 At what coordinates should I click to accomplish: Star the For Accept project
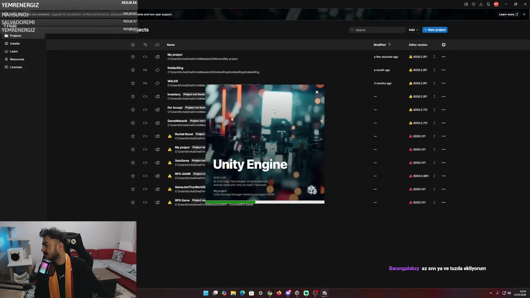pos(133,110)
